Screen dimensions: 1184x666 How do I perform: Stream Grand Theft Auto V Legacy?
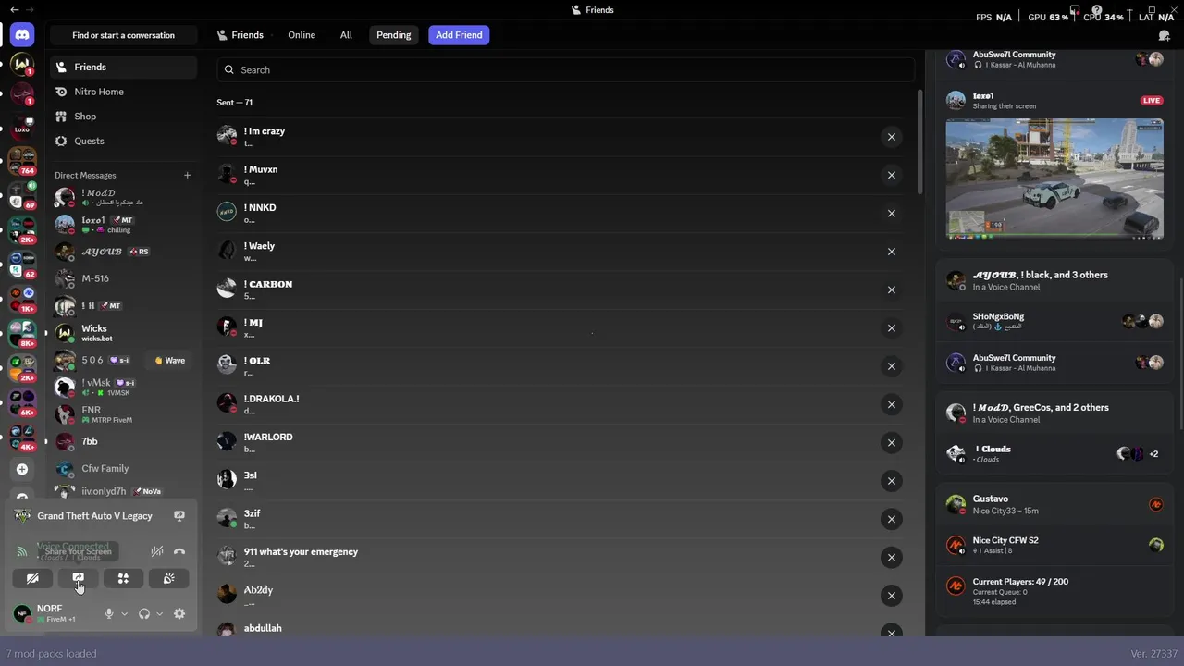(x=179, y=515)
